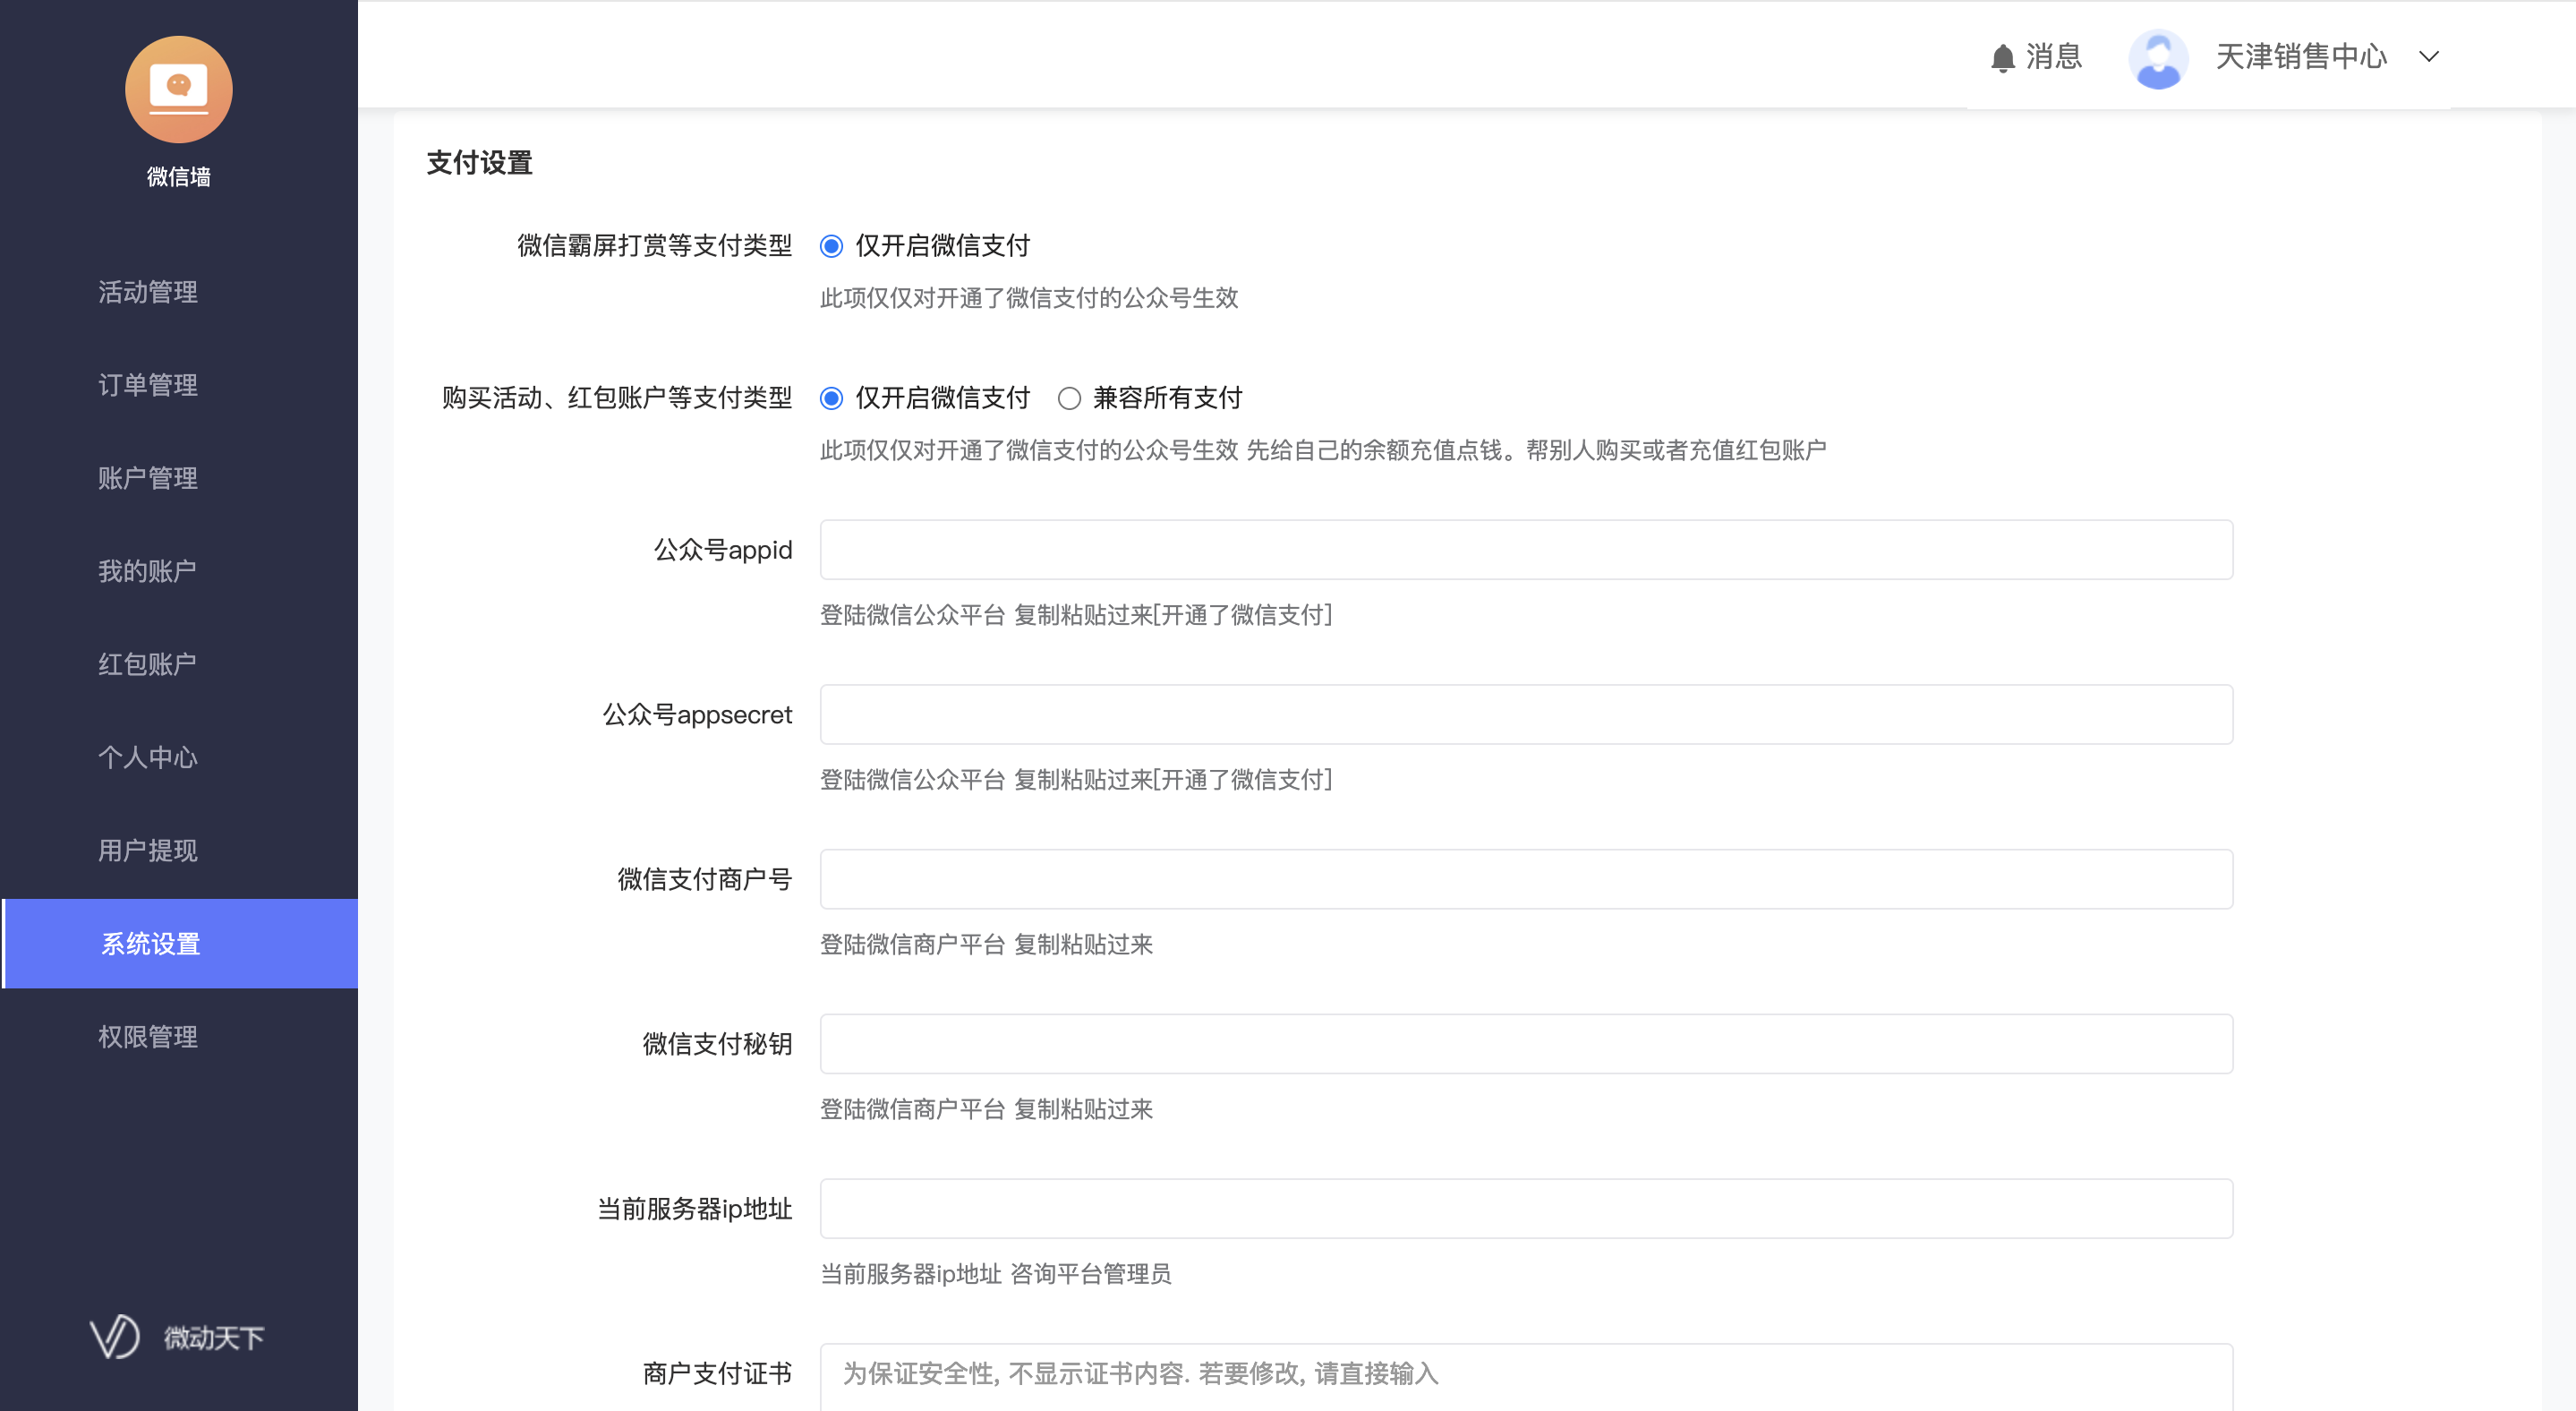2576x1411 pixels.
Task: Click the 微信墙 orange logo icon
Action: point(179,90)
